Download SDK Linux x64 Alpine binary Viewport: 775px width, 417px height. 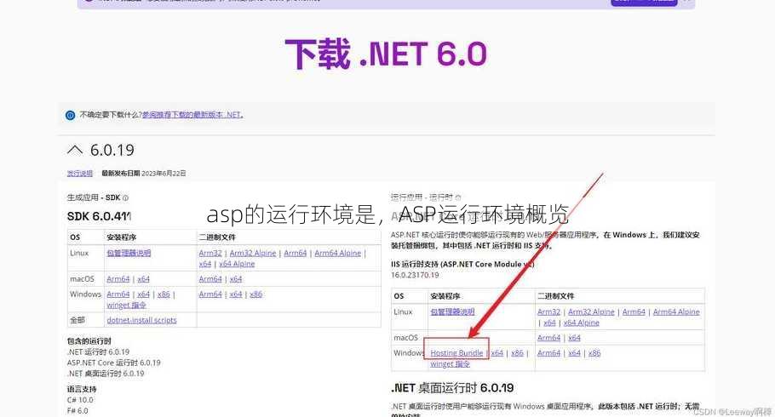(x=237, y=264)
